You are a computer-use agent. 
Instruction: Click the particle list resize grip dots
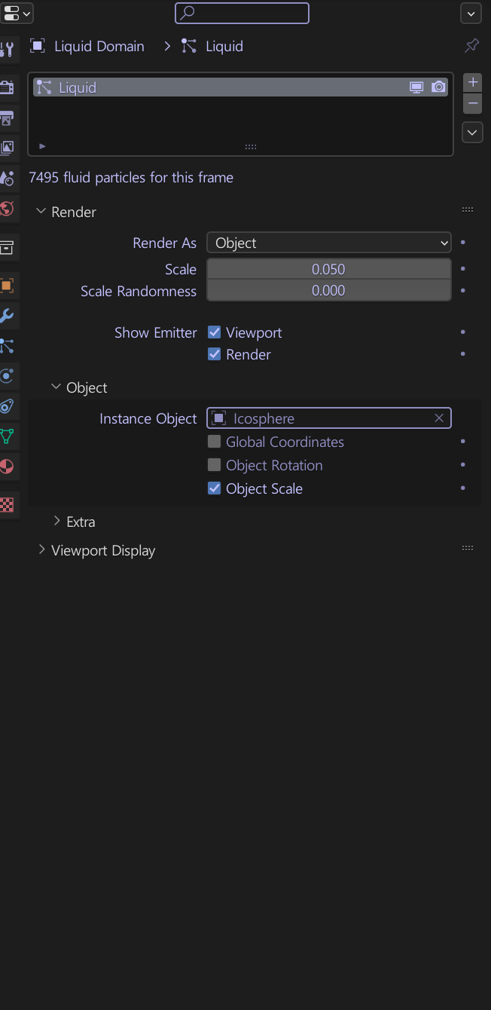click(251, 146)
